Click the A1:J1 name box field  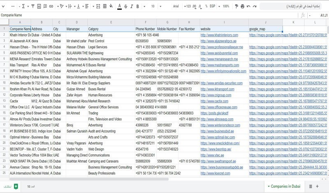coord(319,15)
